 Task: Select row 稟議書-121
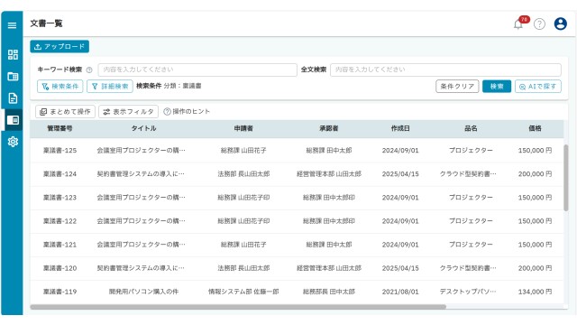(297, 245)
